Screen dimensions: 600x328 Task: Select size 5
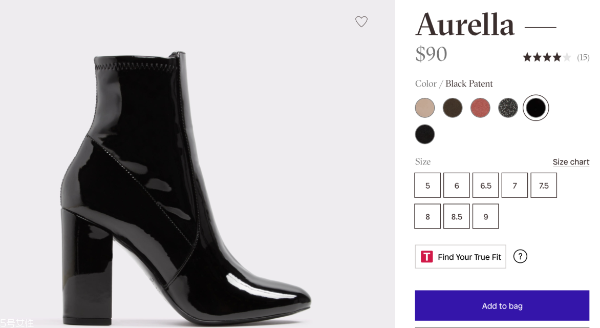point(427,186)
